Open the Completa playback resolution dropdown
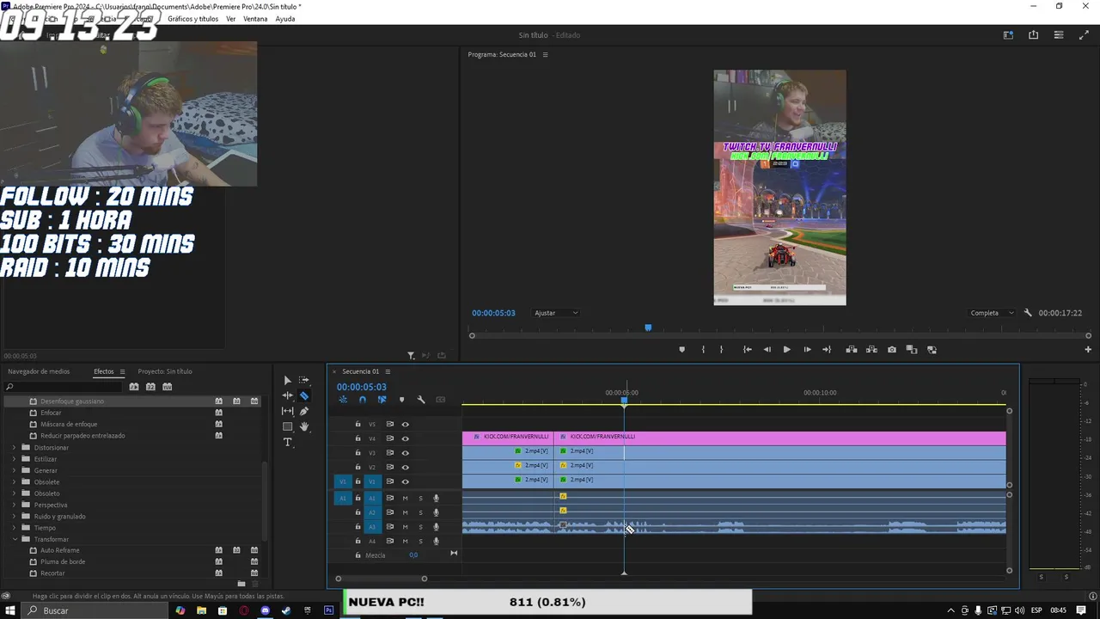 point(992,313)
